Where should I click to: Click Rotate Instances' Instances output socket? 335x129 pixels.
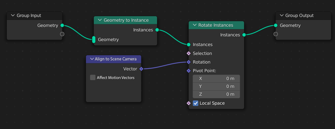tap(244, 35)
